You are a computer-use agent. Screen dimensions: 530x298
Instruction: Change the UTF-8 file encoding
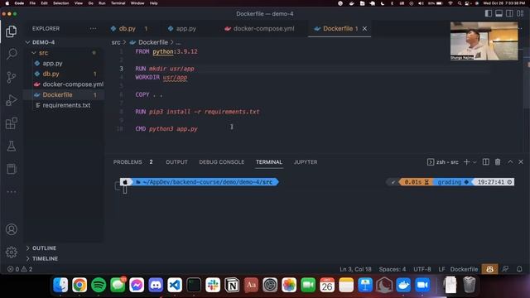click(x=422, y=269)
